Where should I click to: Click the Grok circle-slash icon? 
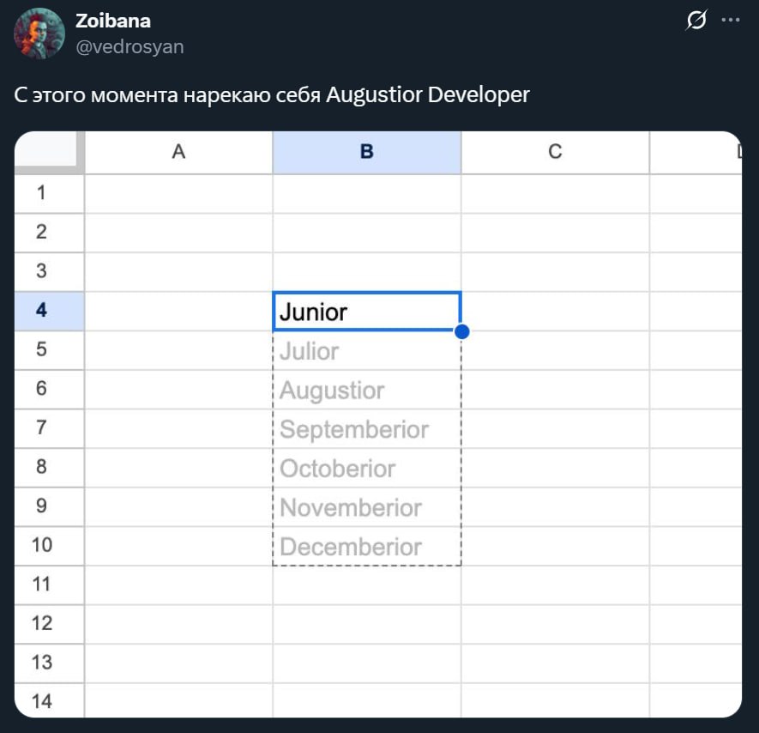696,21
